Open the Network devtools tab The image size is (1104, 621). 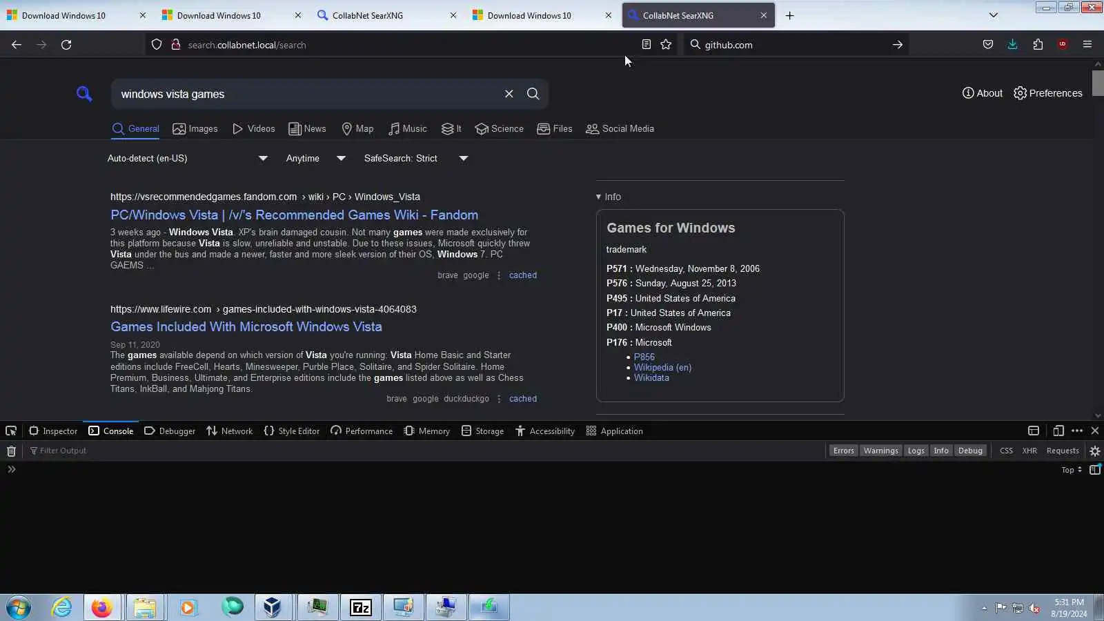[230, 431]
